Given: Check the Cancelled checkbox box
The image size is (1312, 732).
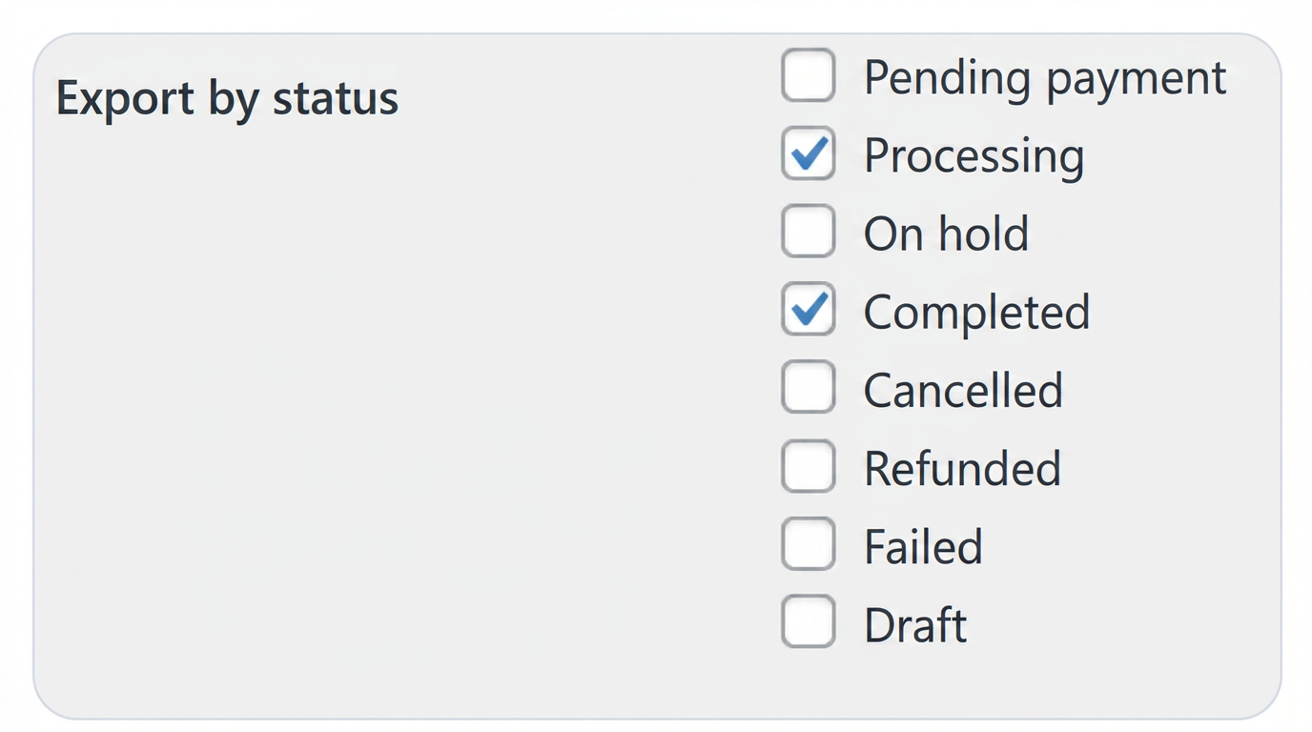Looking at the screenshot, I should pyautogui.click(x=809, y=388).
